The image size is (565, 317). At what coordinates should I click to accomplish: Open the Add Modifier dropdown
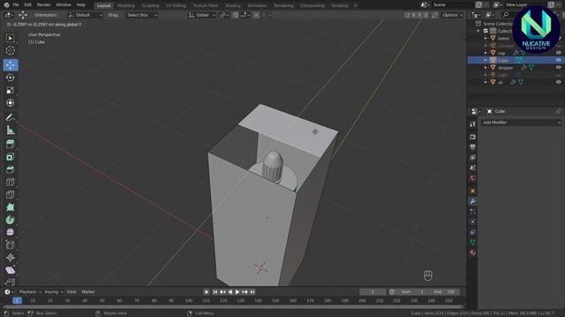[521, 122]
